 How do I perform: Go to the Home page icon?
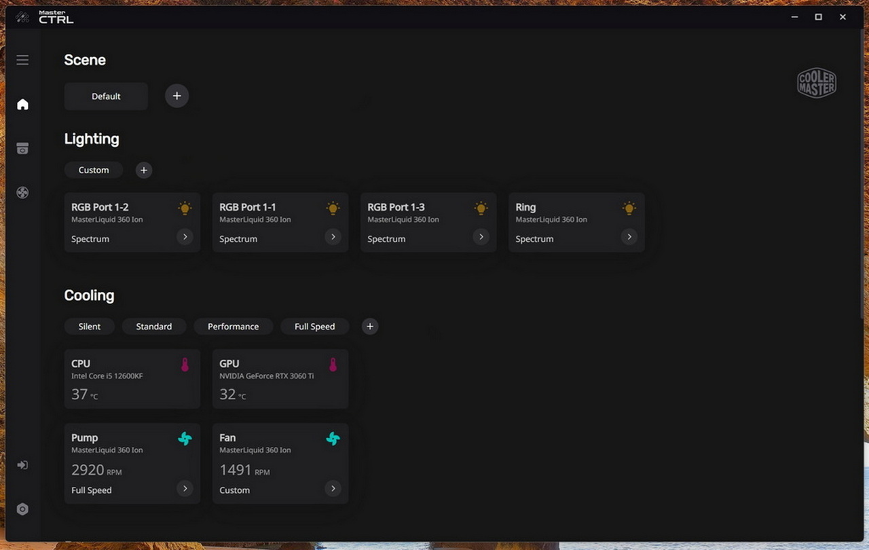(x=22, y=104)
